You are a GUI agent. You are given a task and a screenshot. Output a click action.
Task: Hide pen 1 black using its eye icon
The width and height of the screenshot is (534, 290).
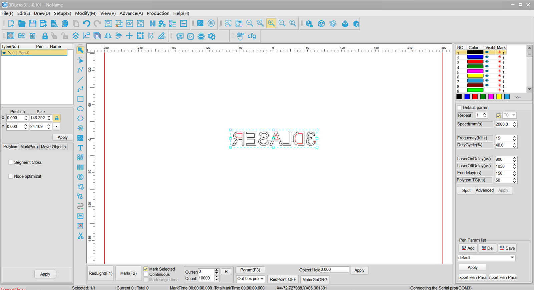[487, 52]
